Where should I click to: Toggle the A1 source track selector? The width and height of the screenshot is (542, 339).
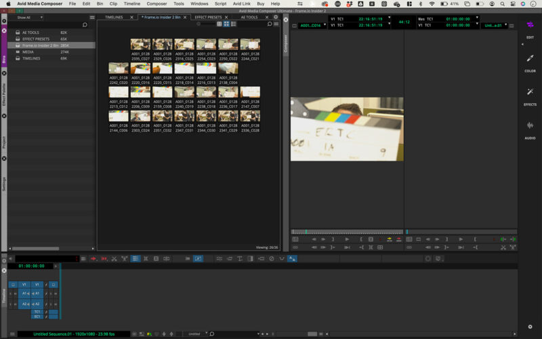click(24, 294)
